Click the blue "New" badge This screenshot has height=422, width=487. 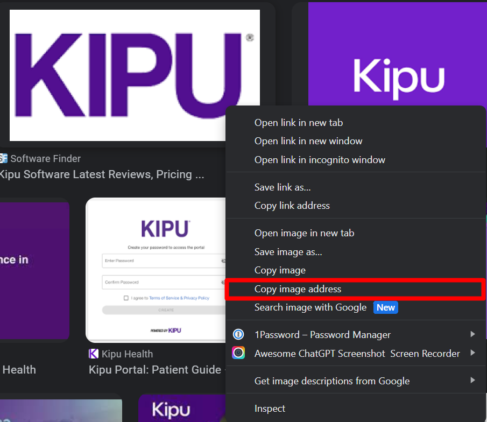pyautogui.click(x=386, y=308)
